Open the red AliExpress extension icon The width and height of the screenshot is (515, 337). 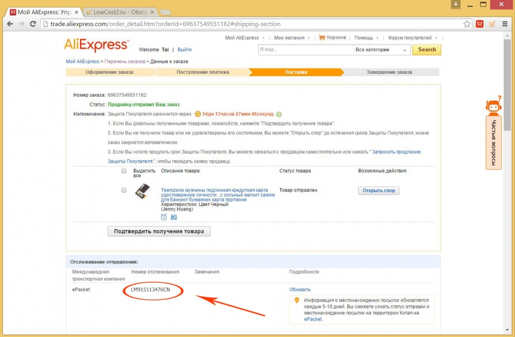(x=480, y=23)
